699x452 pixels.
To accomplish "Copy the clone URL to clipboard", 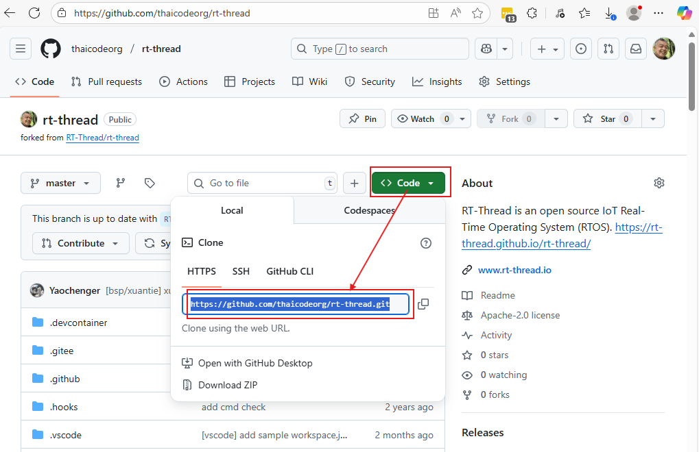I will pyautogui.click(x=423, y=303).
